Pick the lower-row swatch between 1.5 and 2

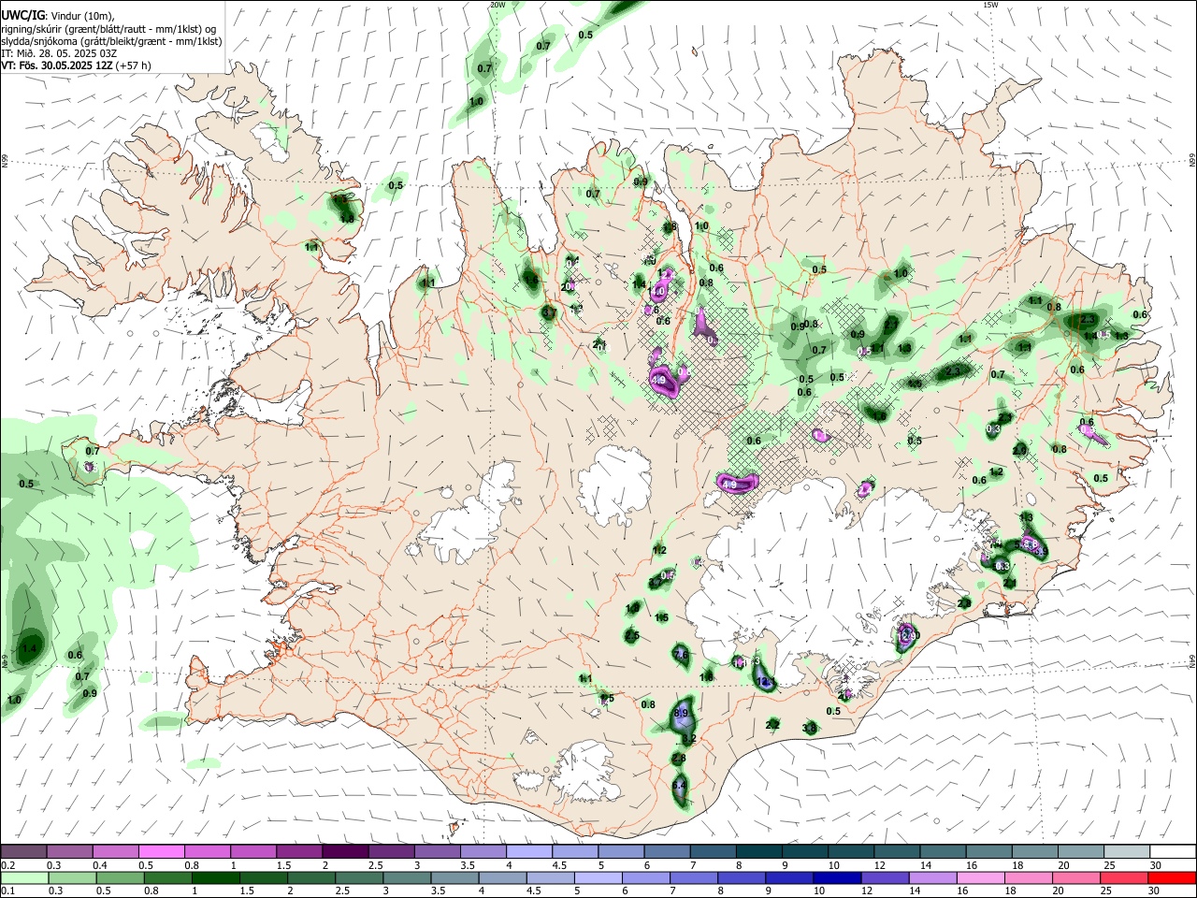[x=262, y=877]
